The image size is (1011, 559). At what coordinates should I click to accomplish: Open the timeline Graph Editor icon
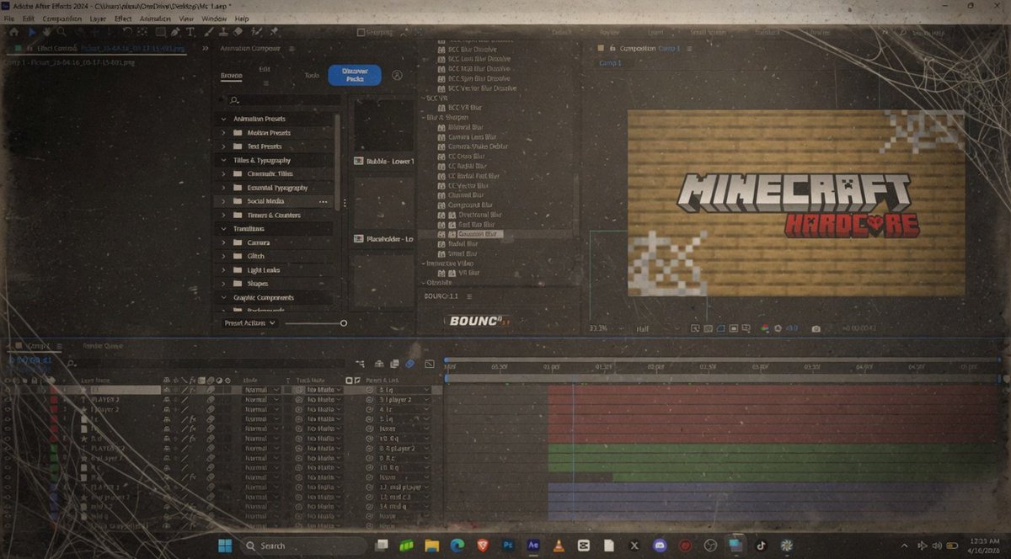[x=430, y=364]
